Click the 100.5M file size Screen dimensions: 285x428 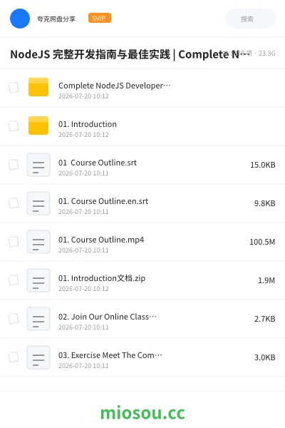[262, 242]
